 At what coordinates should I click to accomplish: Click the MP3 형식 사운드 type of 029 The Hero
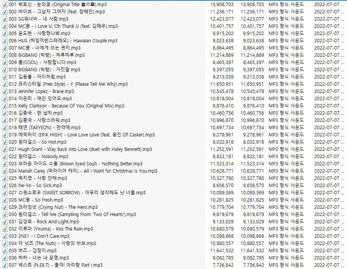pyautogui.click(x=286, y=207)
